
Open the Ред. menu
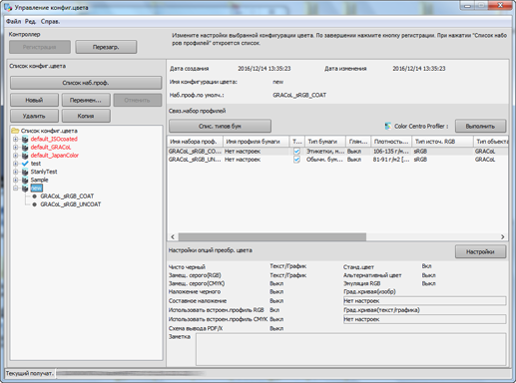pos(30,21)
